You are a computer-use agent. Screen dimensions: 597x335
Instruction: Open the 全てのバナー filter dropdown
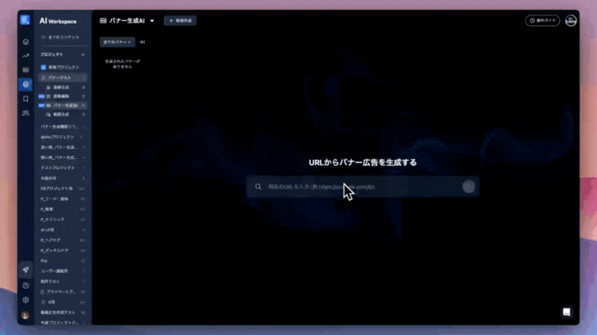click(118, 42)
